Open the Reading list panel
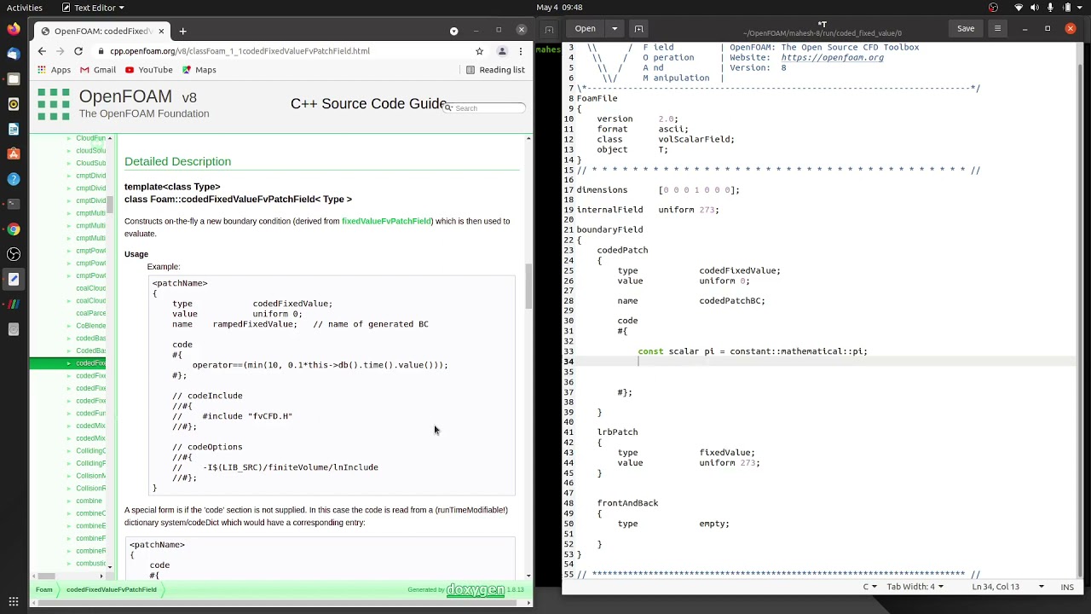The height and width of the screenshot is (614, 1091). (x=495, y=70)
